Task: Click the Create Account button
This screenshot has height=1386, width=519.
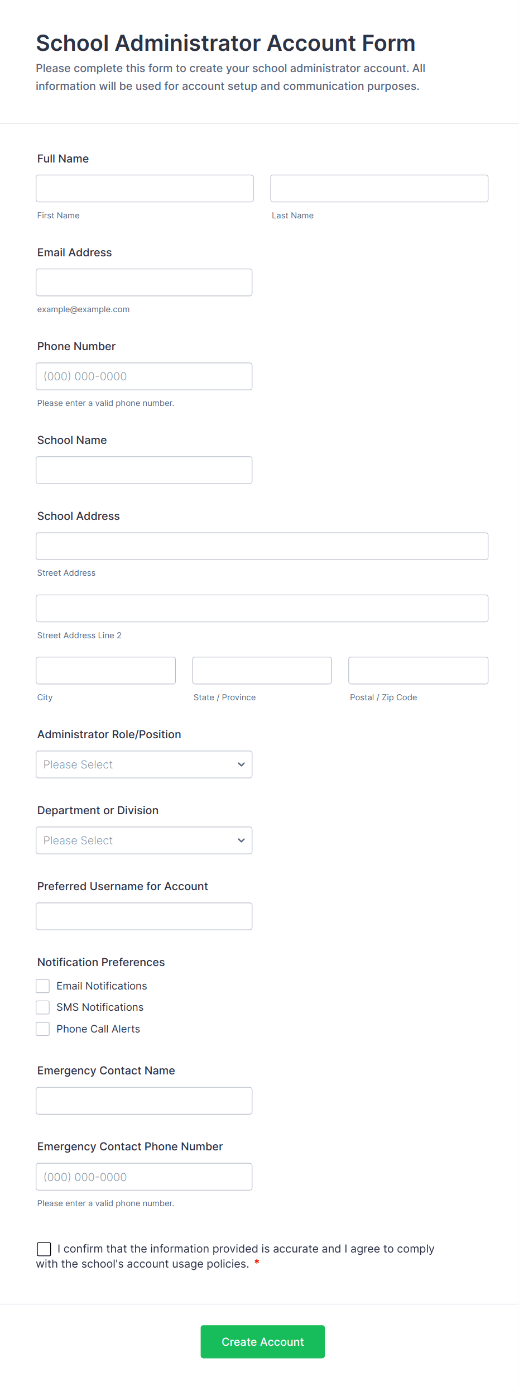Action: (x=262, y=1342)
